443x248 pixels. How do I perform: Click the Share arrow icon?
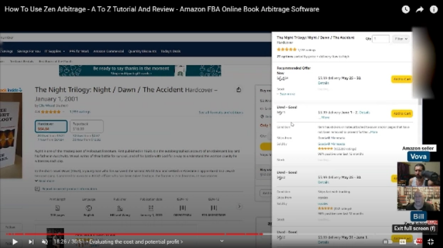pyautogui.click(x=420, y=9)
